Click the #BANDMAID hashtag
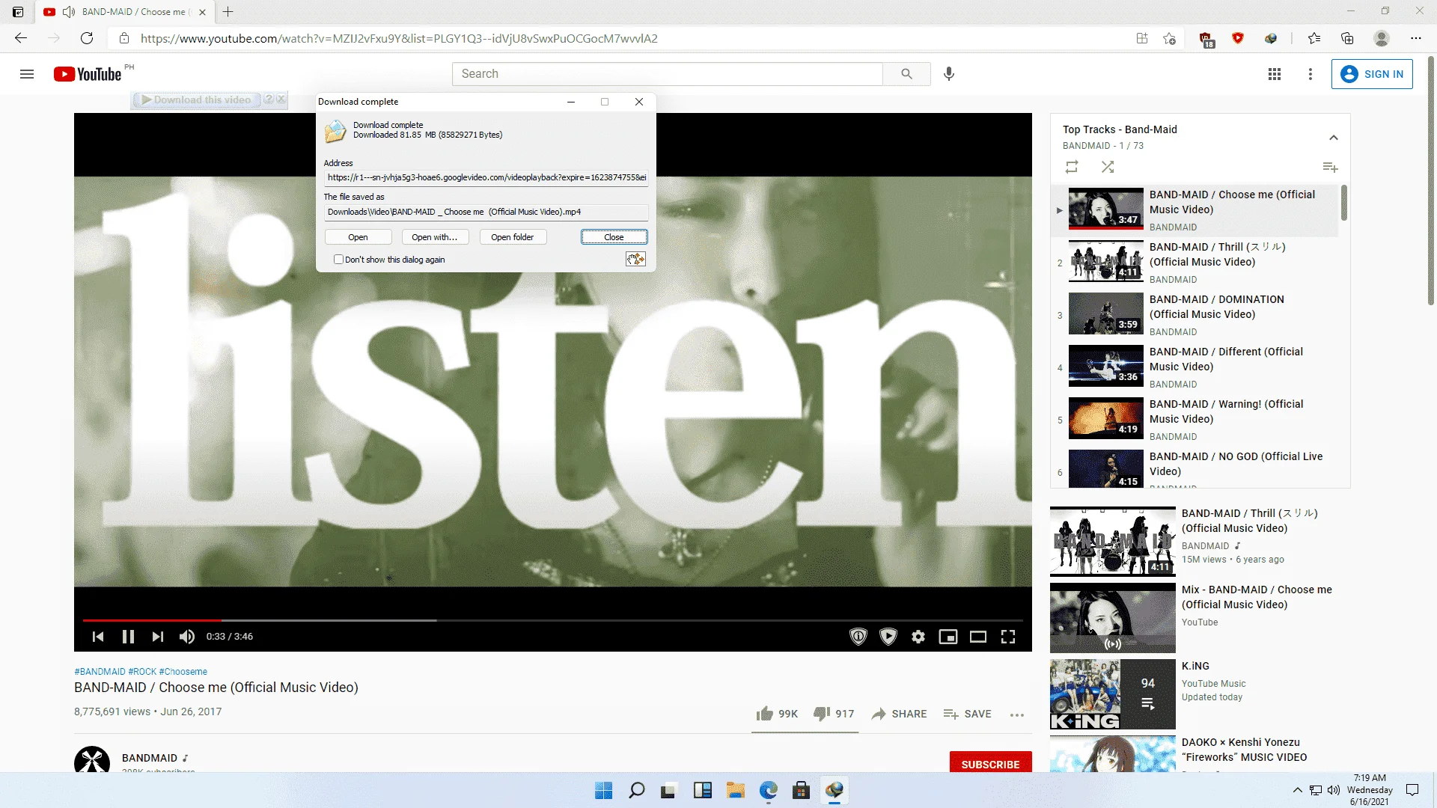Viewport: 1437px width, 808px height. 100,672
